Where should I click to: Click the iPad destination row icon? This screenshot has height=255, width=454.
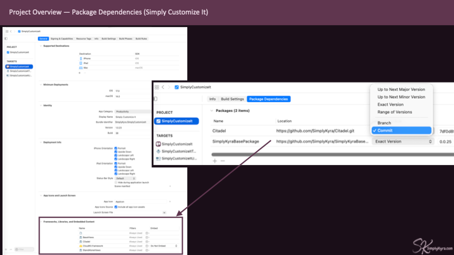(81, 63)
